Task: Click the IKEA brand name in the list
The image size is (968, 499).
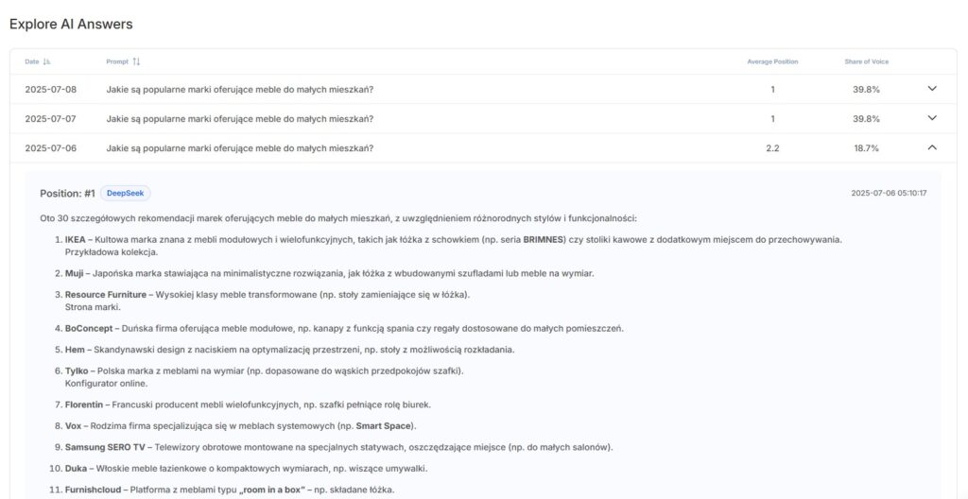Action: click(x=76, y=240)
